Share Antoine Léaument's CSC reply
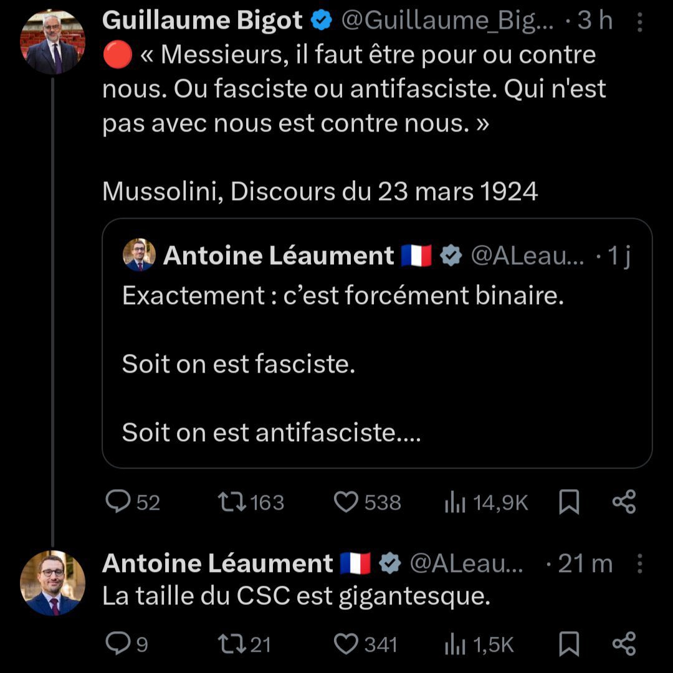 coord(624,644)
